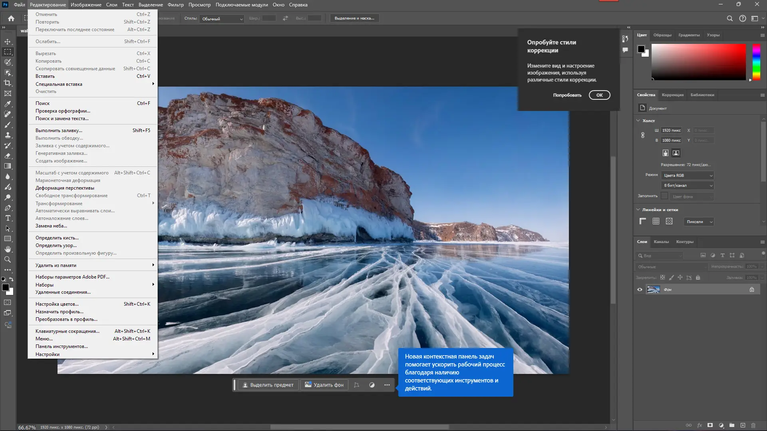Hide the Фон layer with eye icon
The image size is (767, 431).
tap(640, 290)
